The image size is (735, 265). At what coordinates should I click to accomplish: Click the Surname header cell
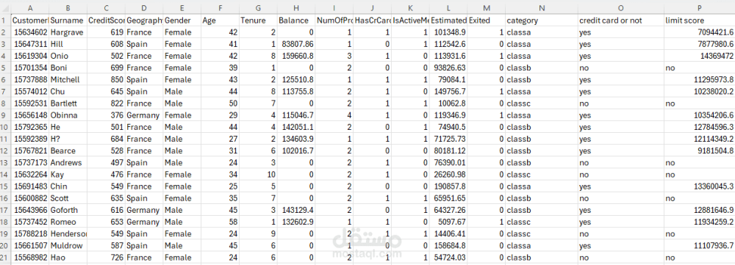point(68,20)
